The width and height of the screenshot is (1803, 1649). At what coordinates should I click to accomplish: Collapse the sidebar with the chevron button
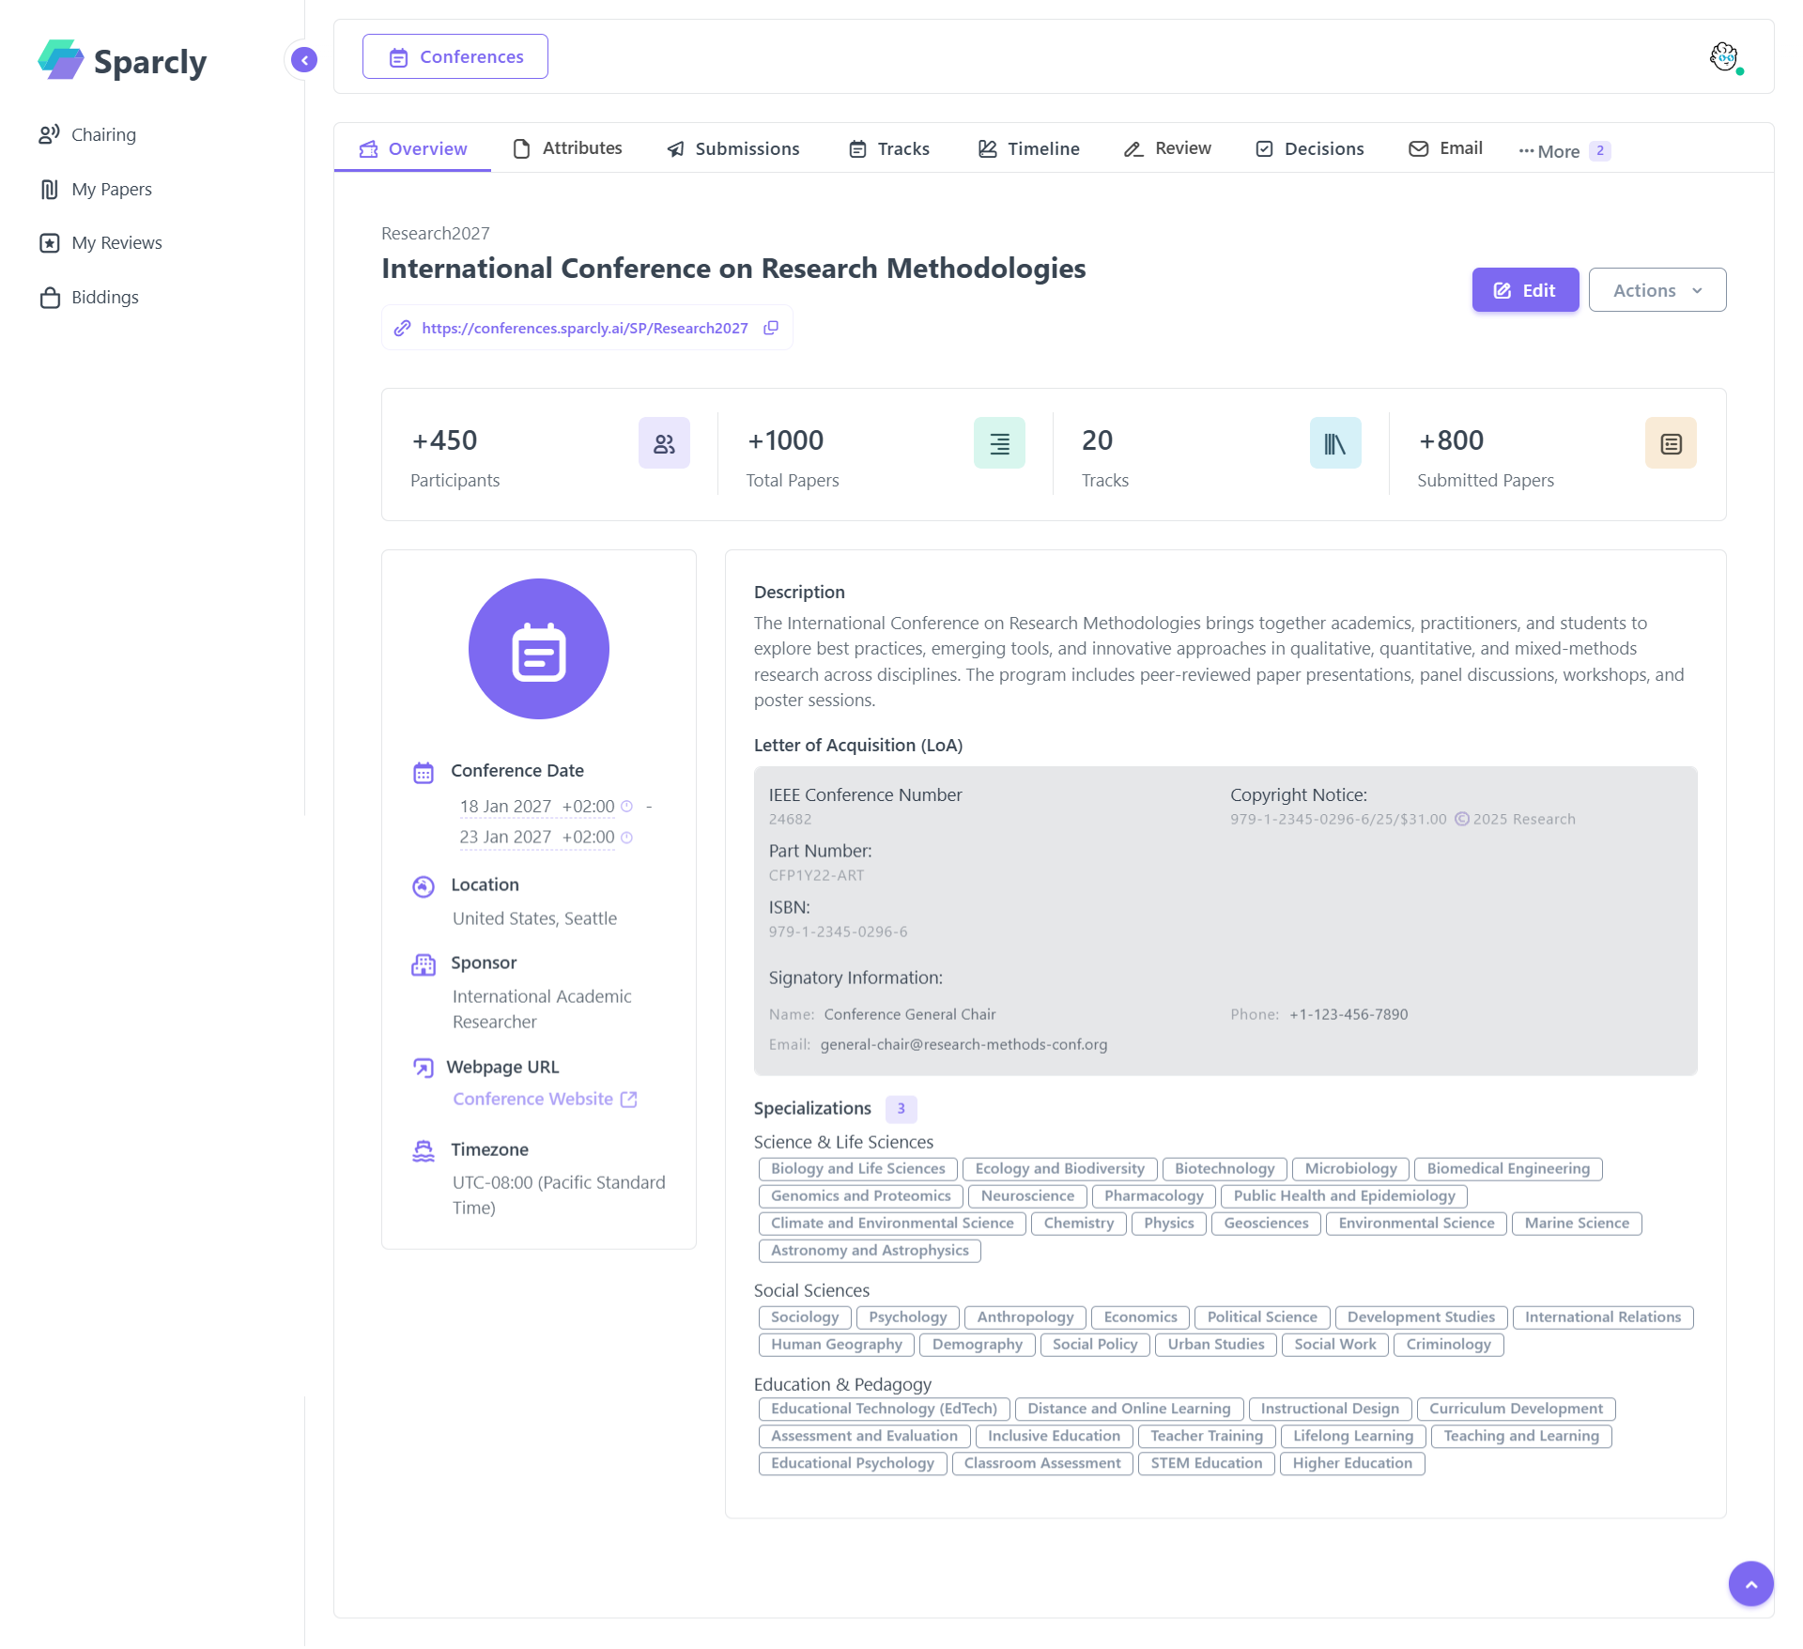click(x=303, y=60)
